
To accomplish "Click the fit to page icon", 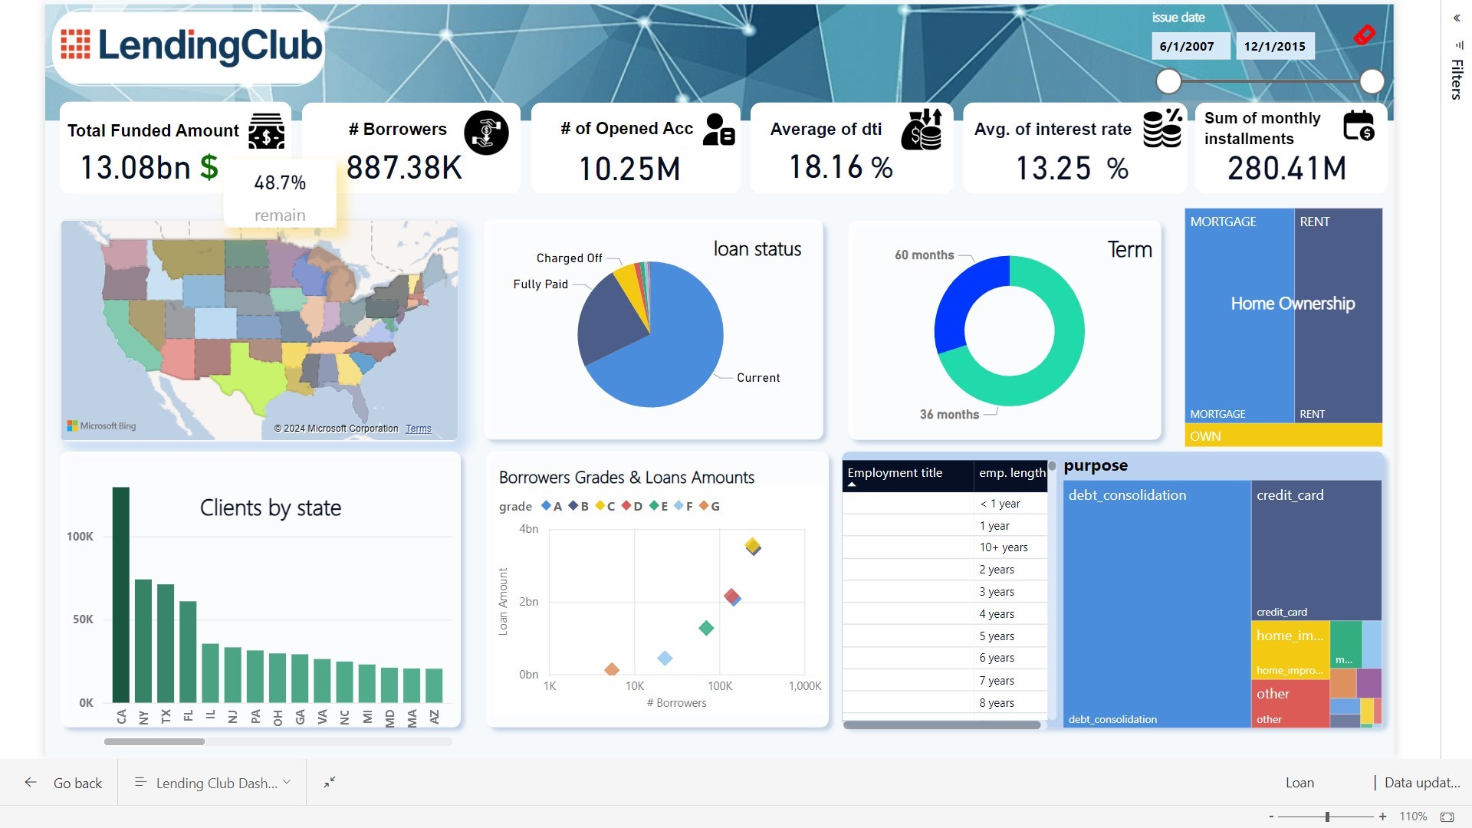I will click(x=1447, y=817).
